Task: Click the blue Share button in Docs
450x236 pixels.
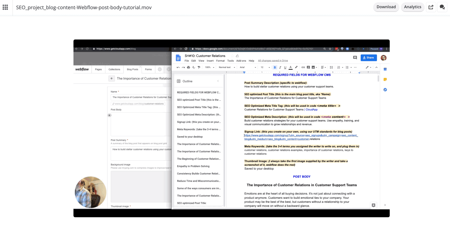Action: [369, 58]
